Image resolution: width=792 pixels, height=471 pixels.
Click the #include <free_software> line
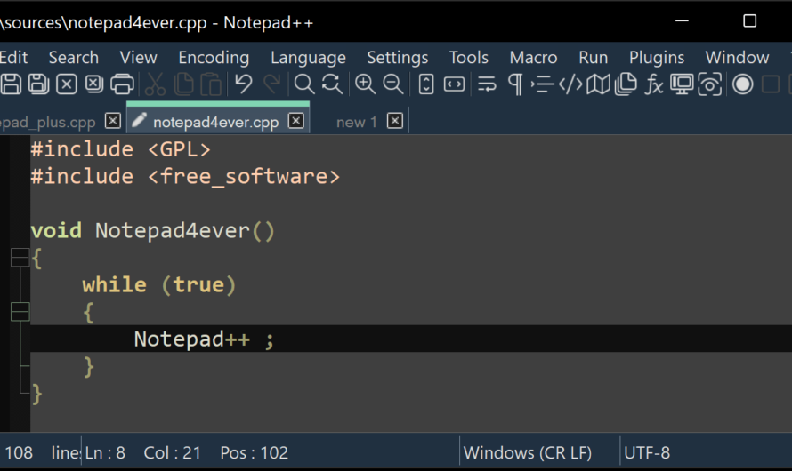(185, 177)
